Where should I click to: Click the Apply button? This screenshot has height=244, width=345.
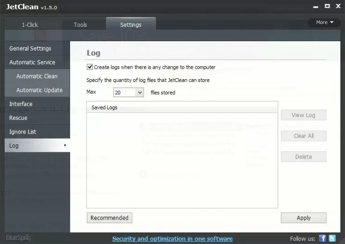(x=303, y=218)
